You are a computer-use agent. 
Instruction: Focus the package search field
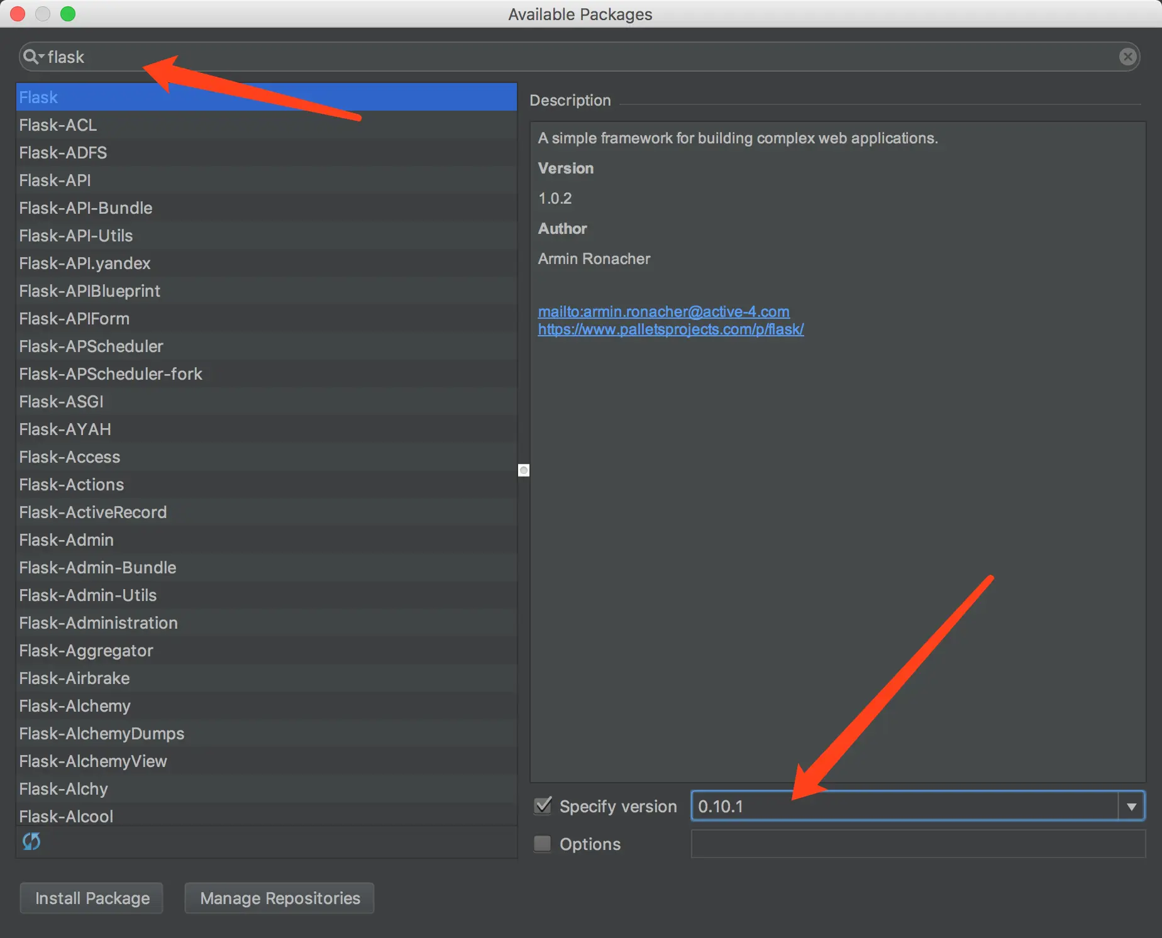(578, 57)
